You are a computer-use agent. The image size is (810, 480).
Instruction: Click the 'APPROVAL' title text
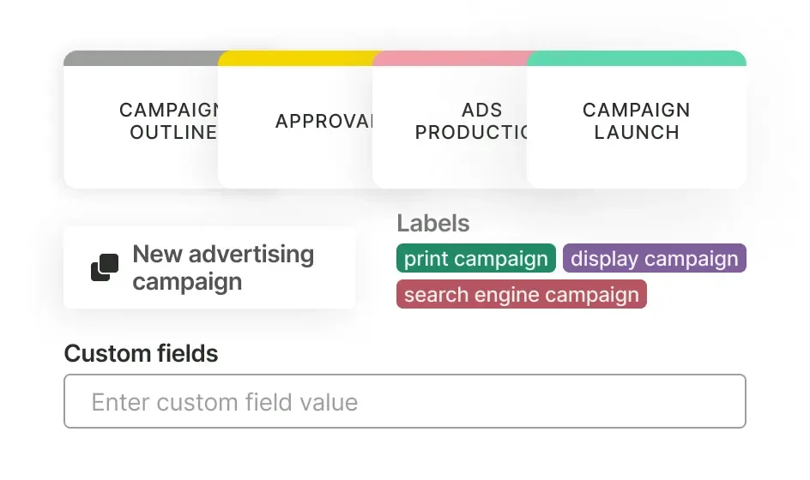(x=326, y=122)
